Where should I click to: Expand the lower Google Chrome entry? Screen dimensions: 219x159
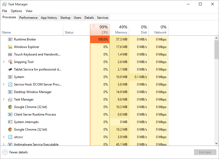click(4, 129)
